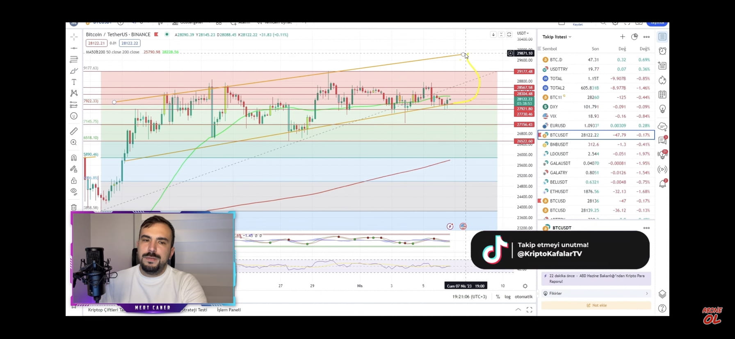Open the İşlem Paneli tab

tap(229, 310)
